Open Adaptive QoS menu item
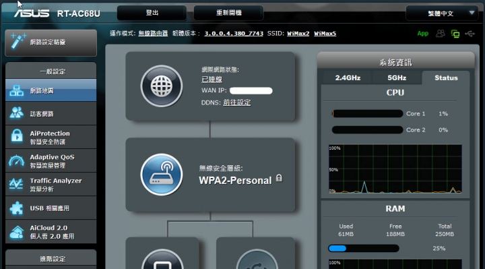The height and width of the screenshot is (269, 485). pos(51,160)
